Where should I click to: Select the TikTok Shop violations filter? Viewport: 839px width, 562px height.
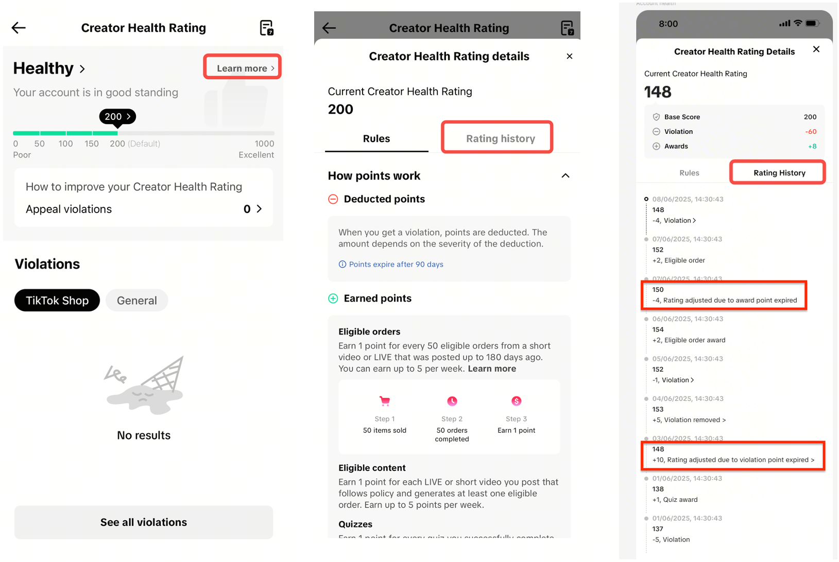57,301
